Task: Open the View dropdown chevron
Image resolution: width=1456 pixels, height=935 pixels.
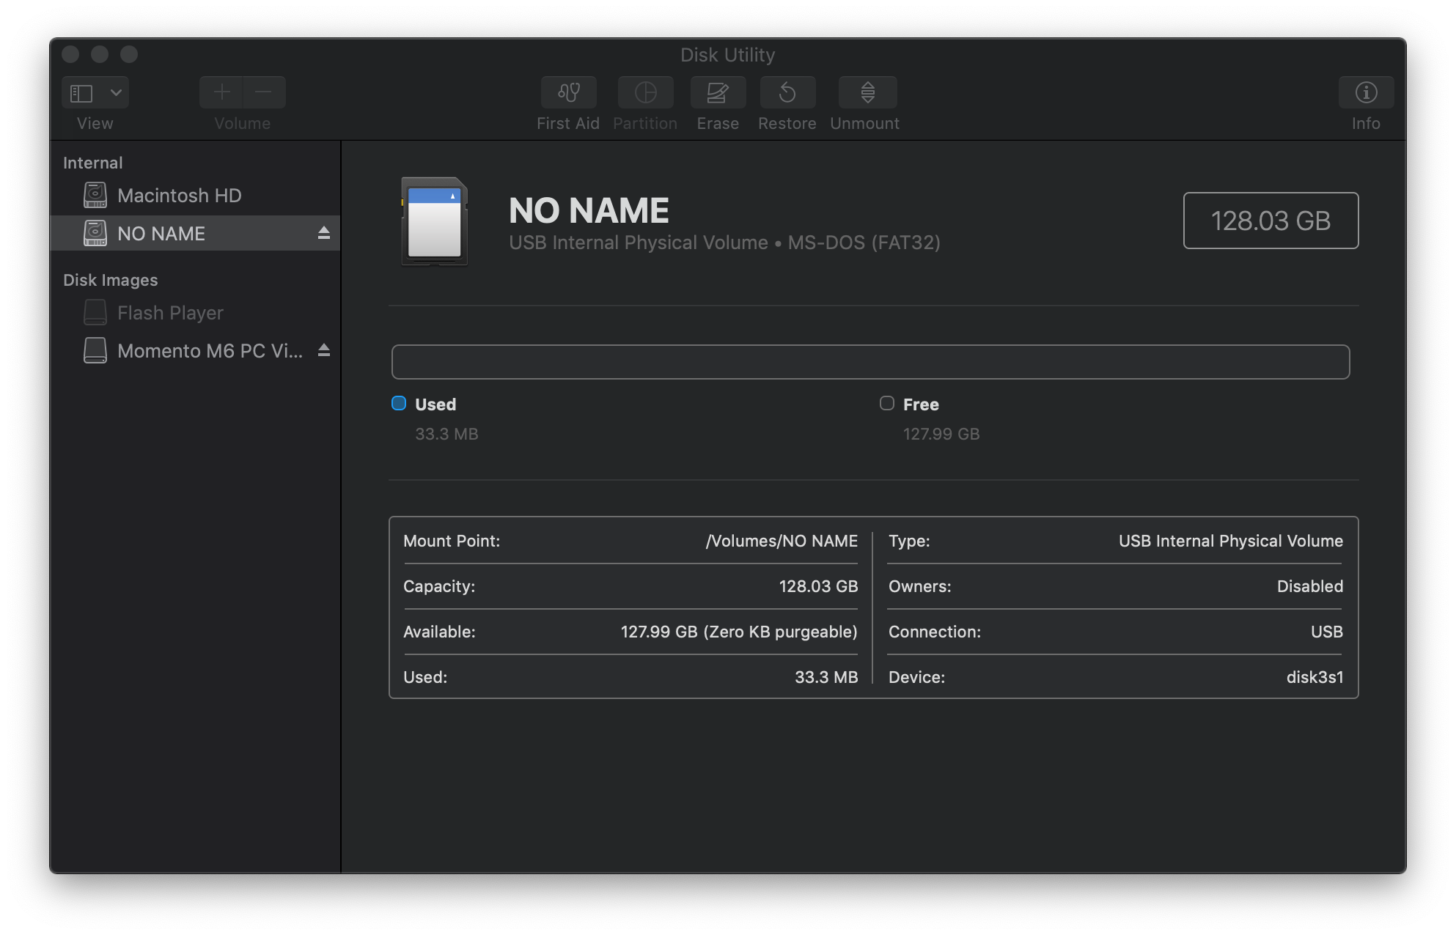Action: pos(116,92)
